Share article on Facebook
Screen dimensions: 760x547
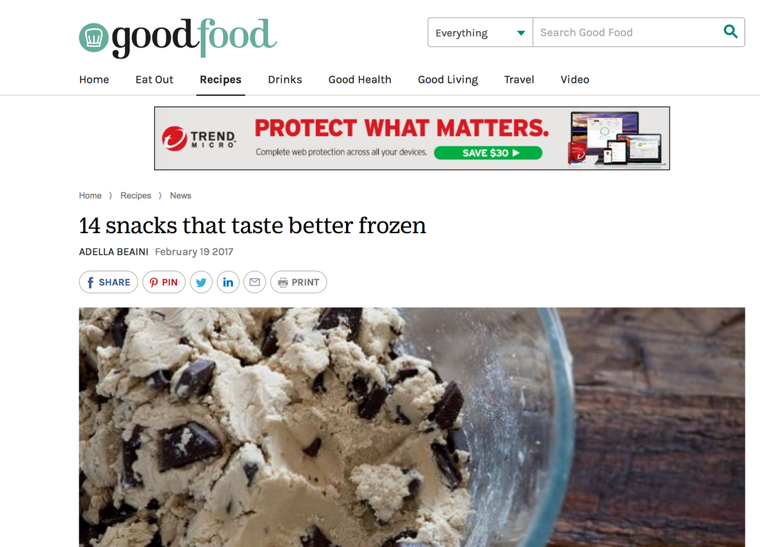[108, 282]
